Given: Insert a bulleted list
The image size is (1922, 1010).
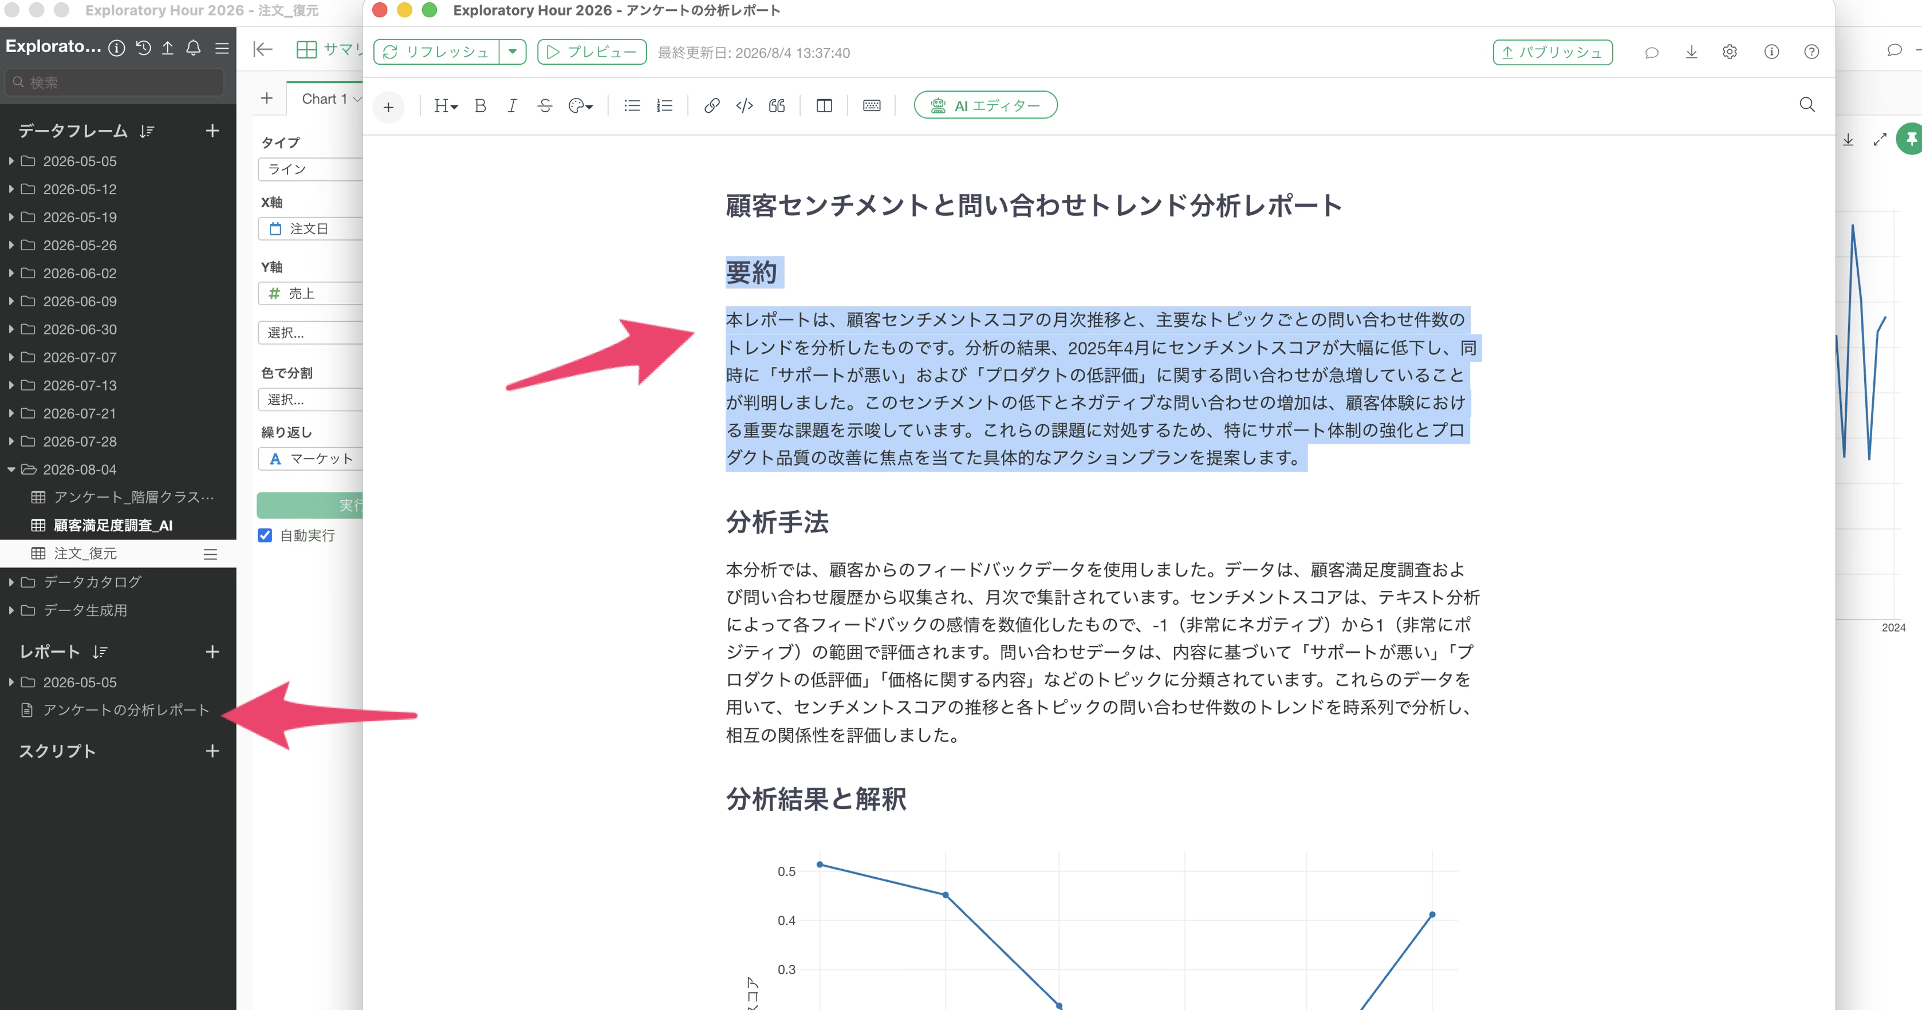Looking at the screenshot, I should pos(632,106).
